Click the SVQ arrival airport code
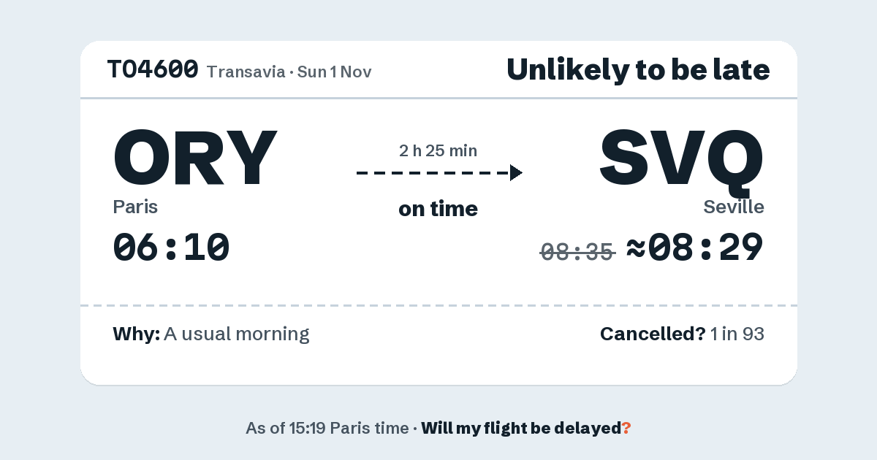The height and width of the screenshot is (460, 877). pos(682,158)
